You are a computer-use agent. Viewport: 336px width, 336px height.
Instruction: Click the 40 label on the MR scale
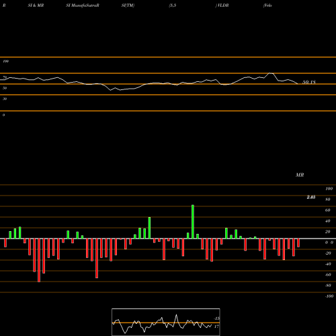[x=328, y=221]
